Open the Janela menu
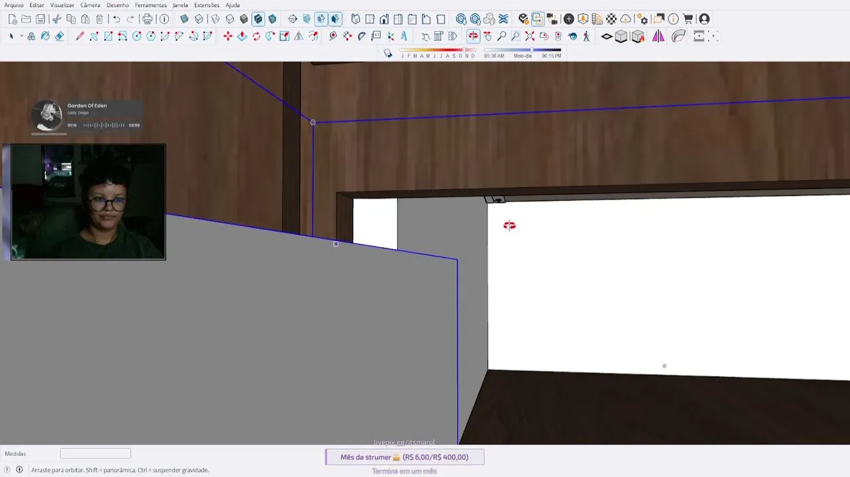 (x=180, y=5)
